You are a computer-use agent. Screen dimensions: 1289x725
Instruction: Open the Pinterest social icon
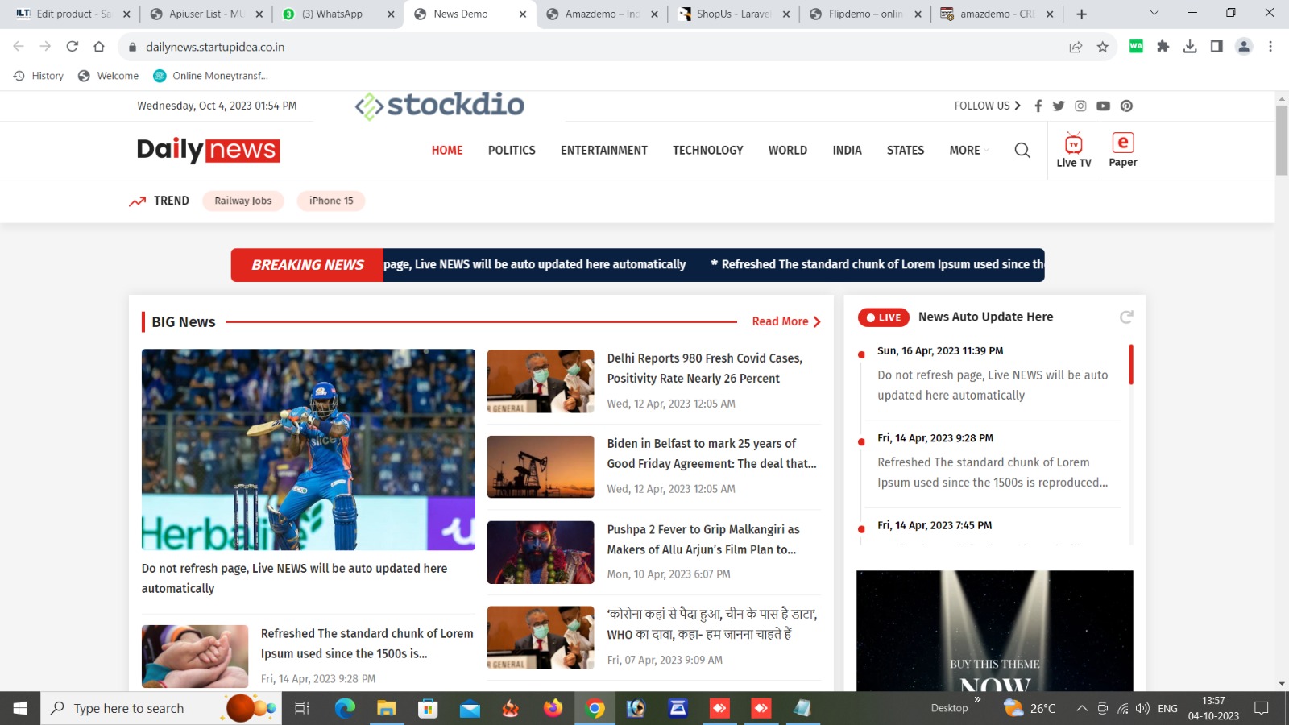tap(1126, 106)
